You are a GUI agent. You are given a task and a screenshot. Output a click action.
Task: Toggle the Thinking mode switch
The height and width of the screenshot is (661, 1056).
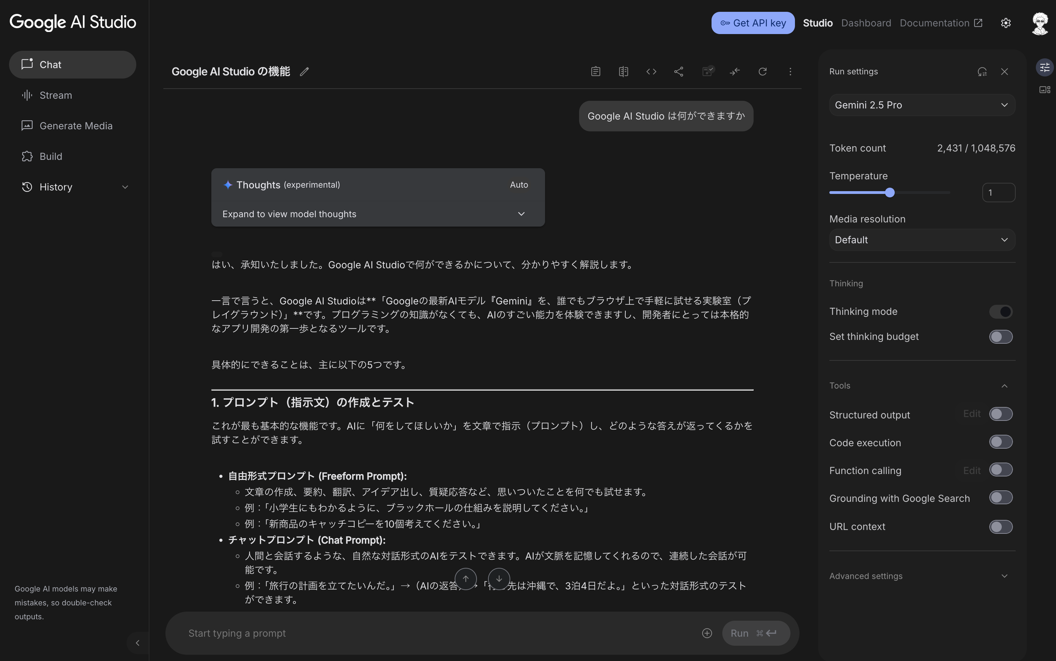[x=1001, y=312]
